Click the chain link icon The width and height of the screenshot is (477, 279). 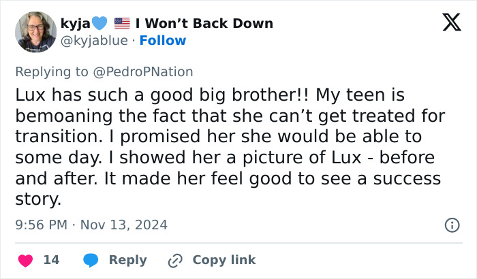point(175,260)
